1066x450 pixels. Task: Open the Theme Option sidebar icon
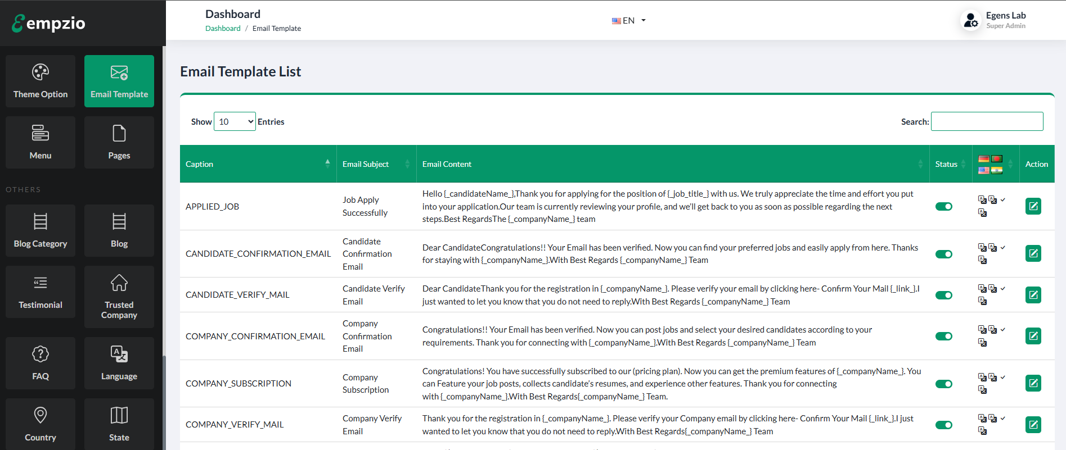pos(41,81)
